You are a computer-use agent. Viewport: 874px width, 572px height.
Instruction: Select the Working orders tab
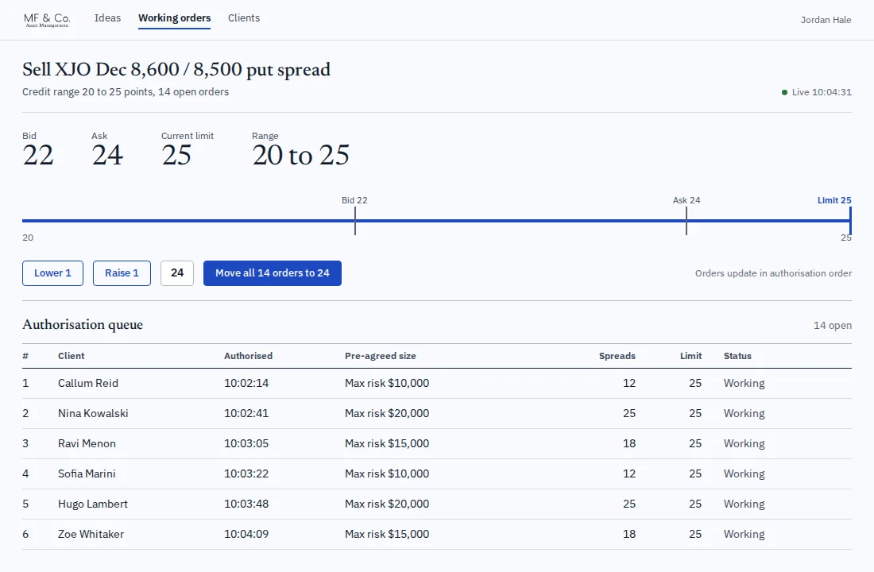175,17
